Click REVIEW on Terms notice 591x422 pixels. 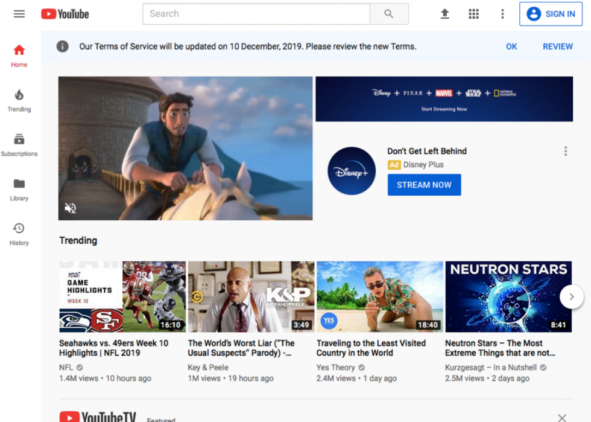click(557, 46)
